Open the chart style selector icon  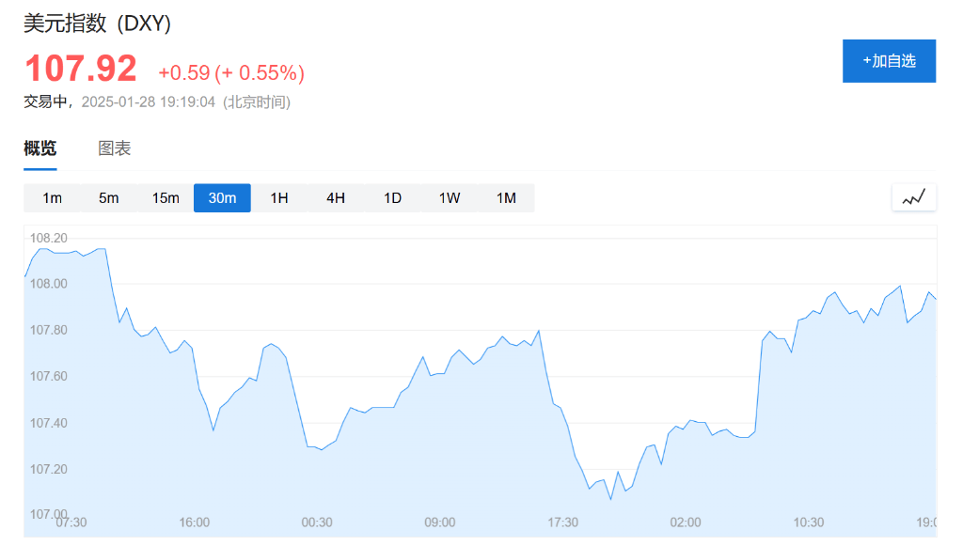coord(913,197)
